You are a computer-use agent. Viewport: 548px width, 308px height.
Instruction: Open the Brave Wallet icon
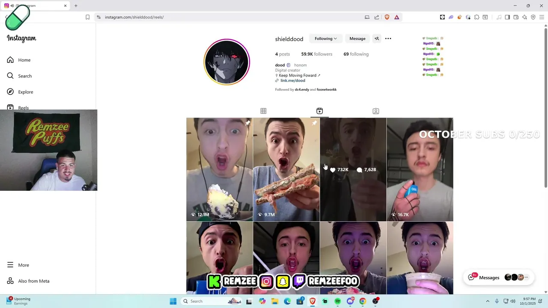coord(516,17)
